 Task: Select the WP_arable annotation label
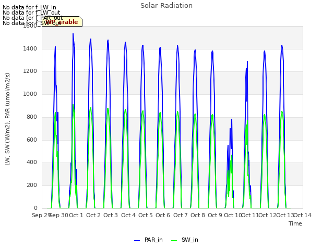[62, 21]
